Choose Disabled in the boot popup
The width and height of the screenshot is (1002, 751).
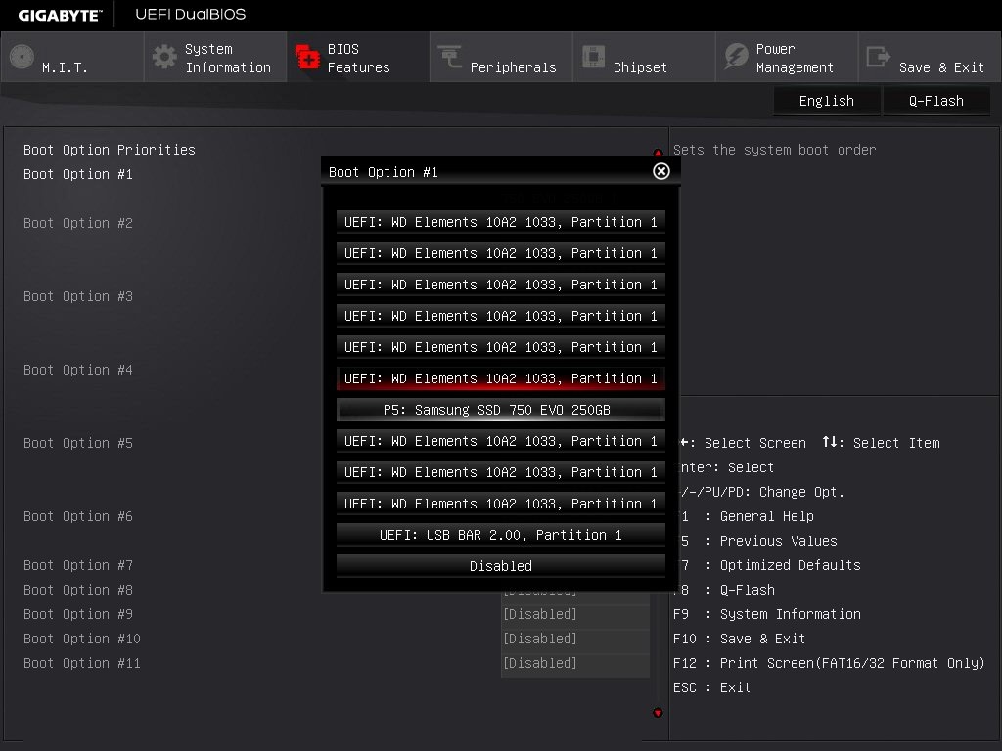click(x=500, y=566)
